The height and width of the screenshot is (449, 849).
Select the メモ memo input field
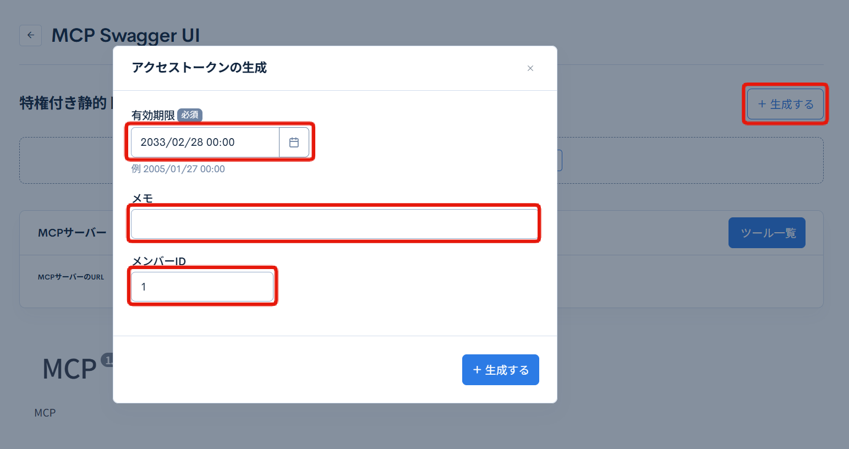pos(333,223)
